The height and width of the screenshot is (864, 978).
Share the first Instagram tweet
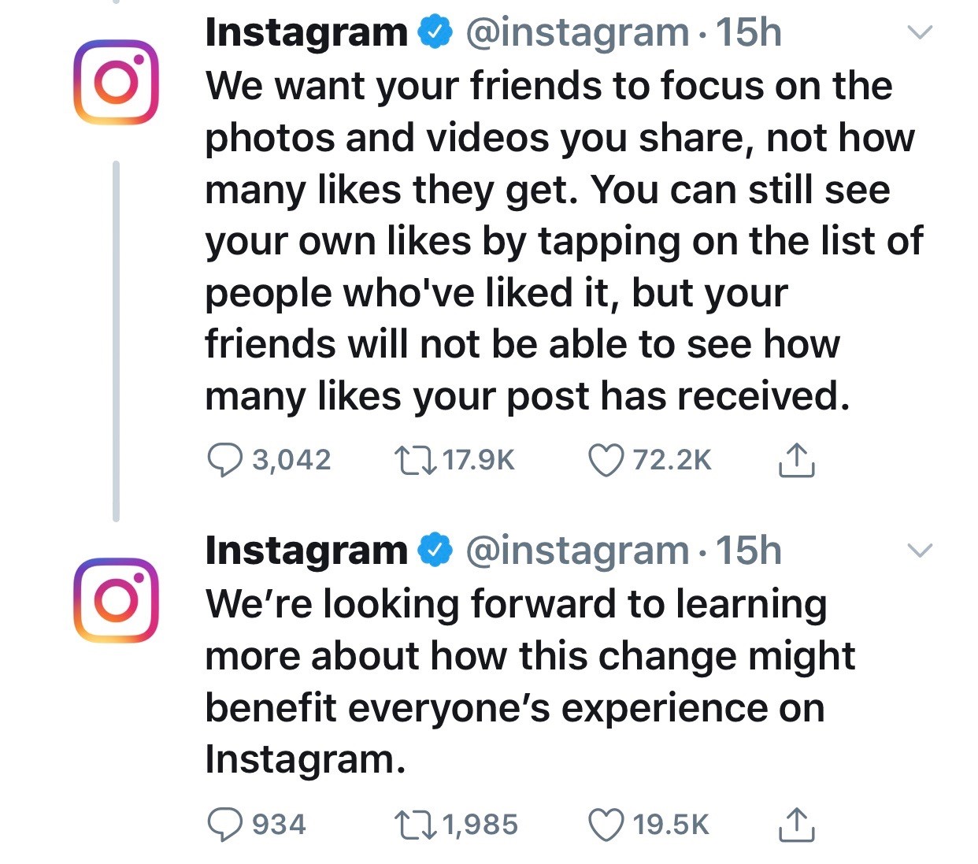pos(796,460)
